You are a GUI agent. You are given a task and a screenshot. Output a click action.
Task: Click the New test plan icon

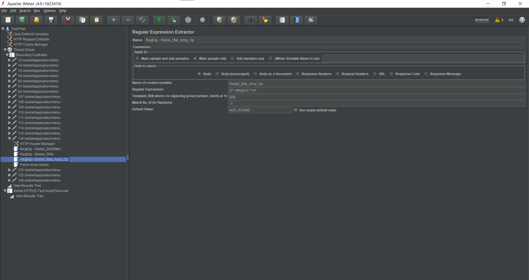[x=8, y=20]
